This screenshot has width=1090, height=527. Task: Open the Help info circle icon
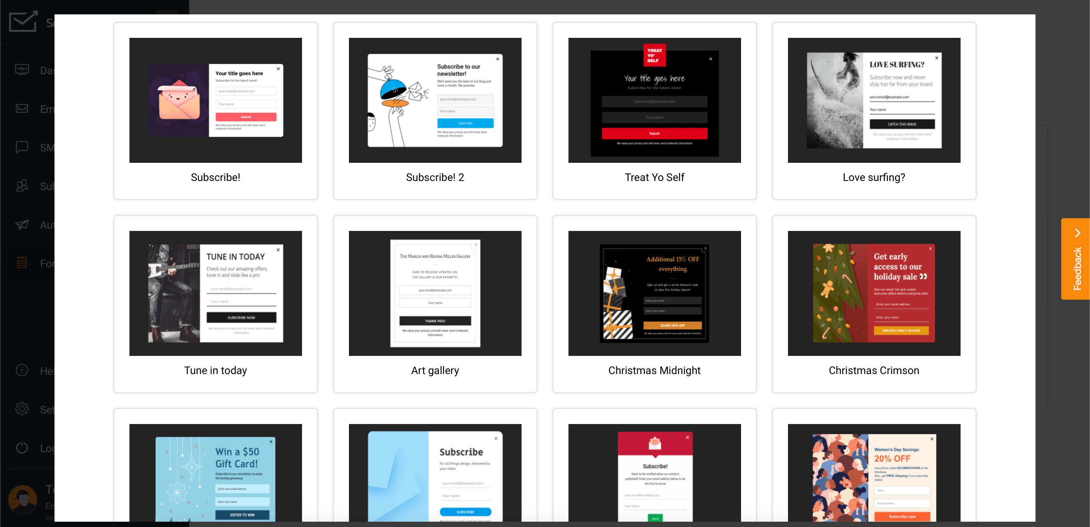click(22, 370)
